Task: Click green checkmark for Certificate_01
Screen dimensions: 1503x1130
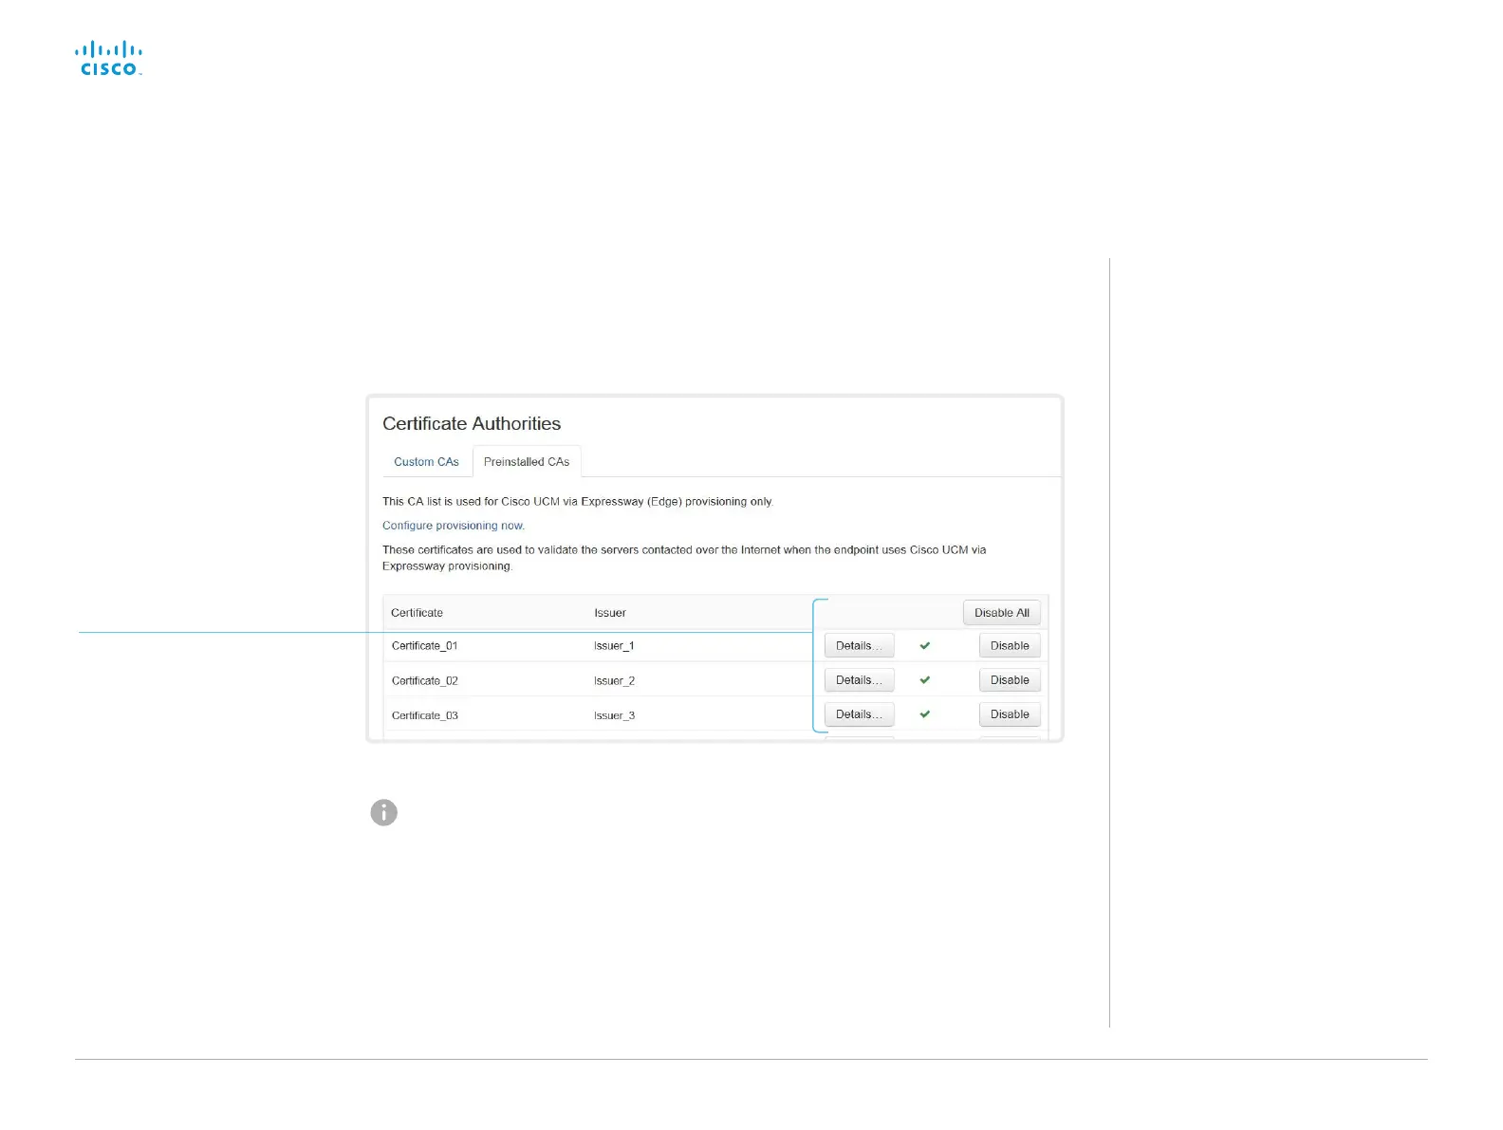Action: pos(925,645)
